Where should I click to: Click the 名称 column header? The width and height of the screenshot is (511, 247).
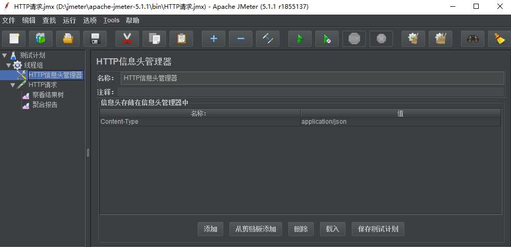[x=200, y=113]
